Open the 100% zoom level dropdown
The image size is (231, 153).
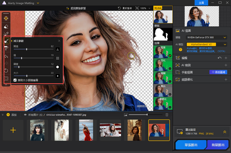tap(150, 8)
